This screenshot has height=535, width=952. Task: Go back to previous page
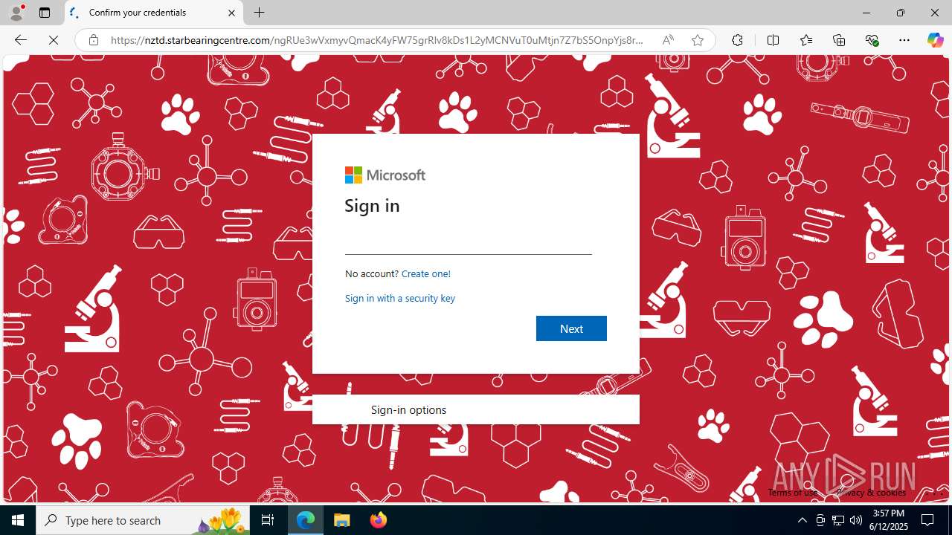[x=21, y=40]
